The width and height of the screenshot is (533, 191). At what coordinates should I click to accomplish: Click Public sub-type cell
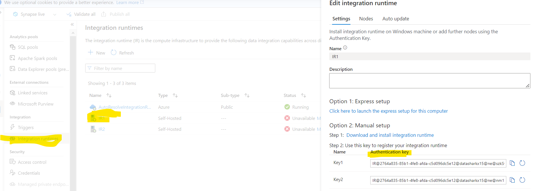click(227, 107)
